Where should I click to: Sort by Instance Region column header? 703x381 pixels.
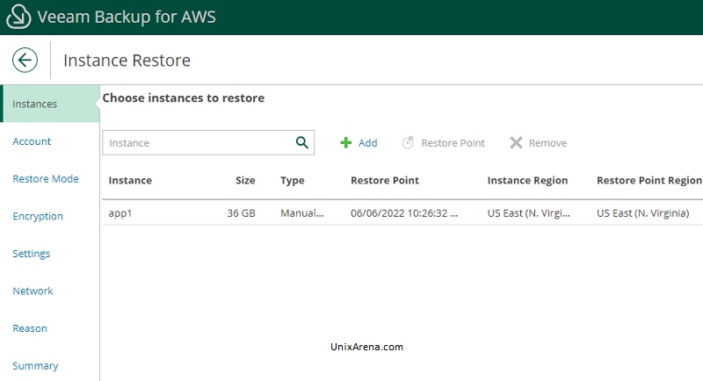point(527,181)
